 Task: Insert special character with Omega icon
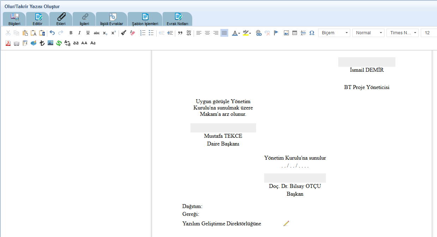(312, 33)
